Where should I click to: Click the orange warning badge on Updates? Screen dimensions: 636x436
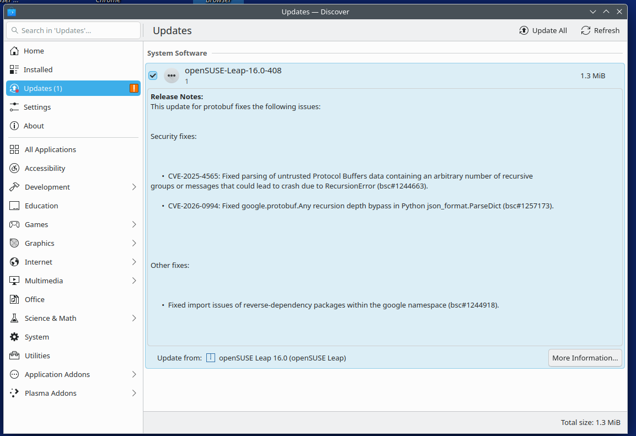[x=133, y=88]
